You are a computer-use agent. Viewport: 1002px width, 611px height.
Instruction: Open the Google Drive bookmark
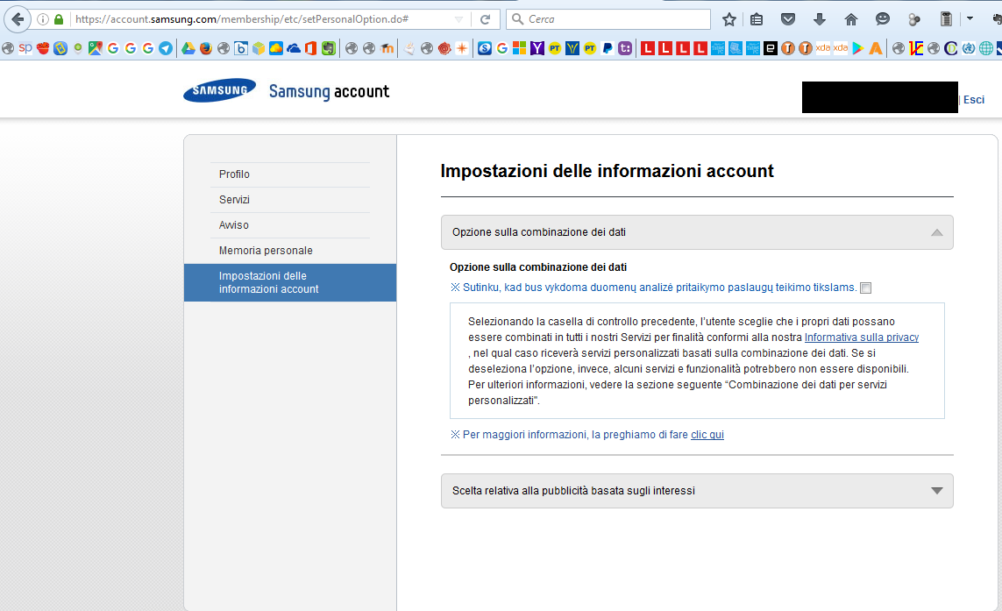pyautogui.click(x=188, y=48)
